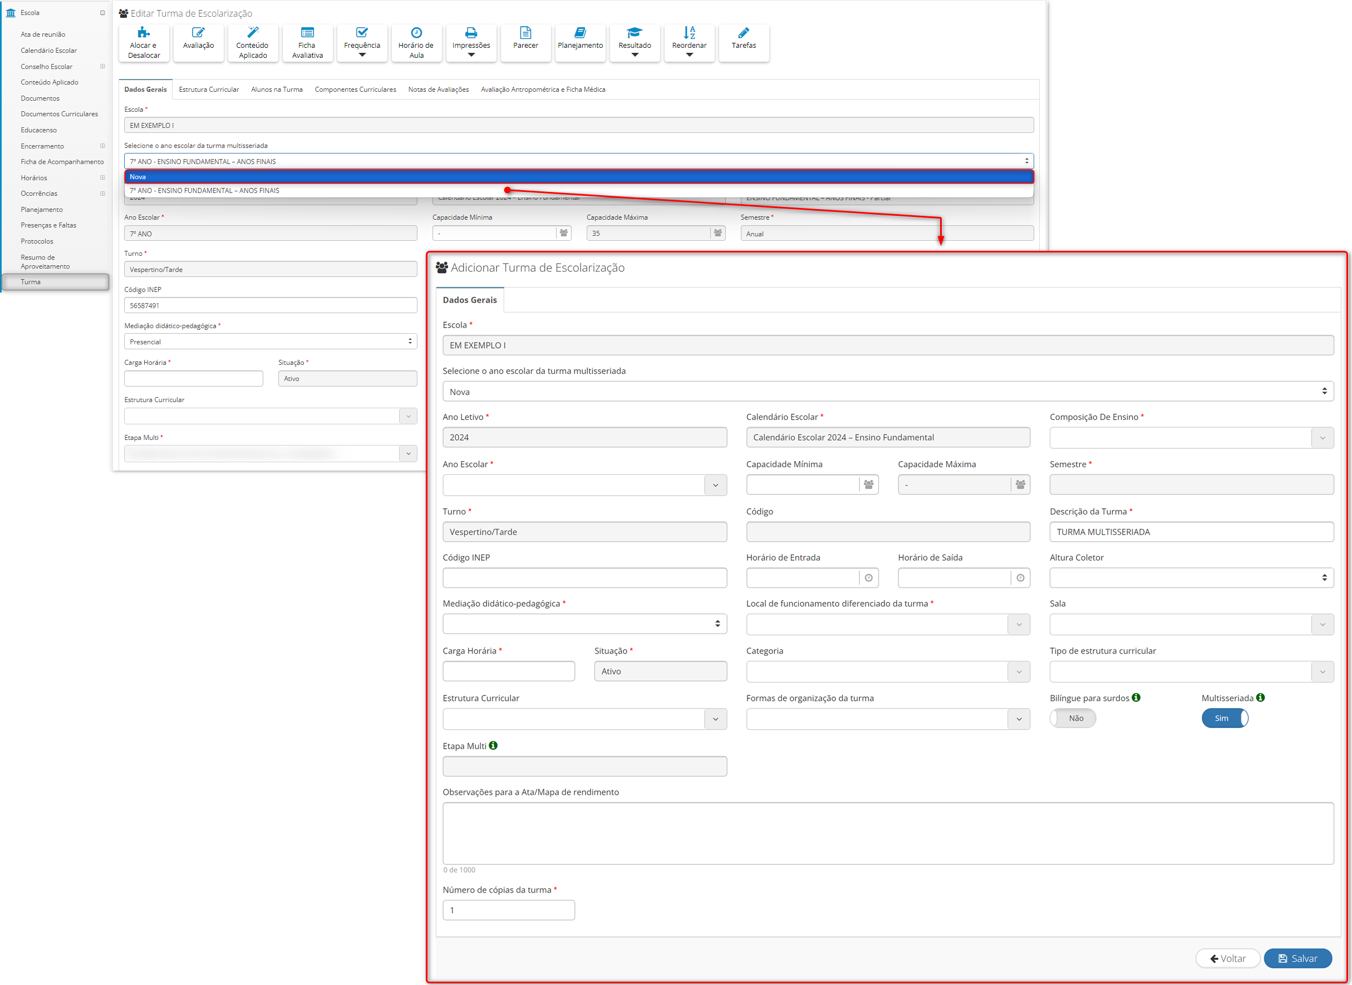
Task: Open Alocar e Desalocar tool
Action: point(144,42)
